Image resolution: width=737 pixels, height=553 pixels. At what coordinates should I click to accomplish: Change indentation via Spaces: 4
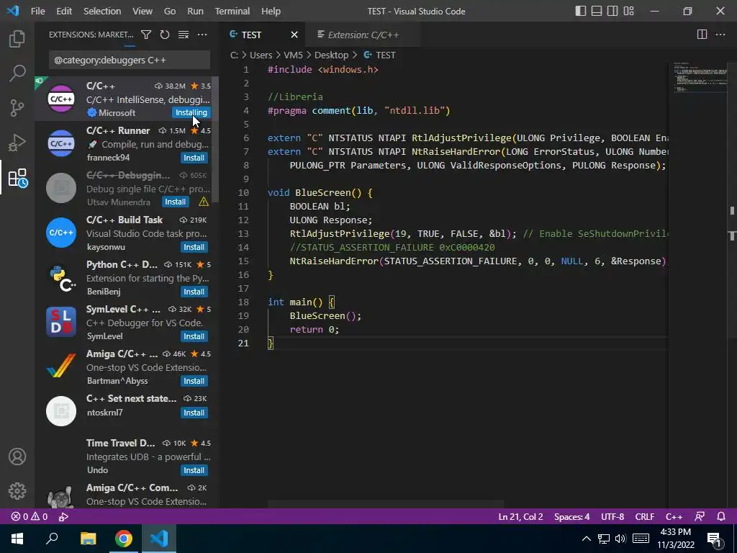pos(571,516)
